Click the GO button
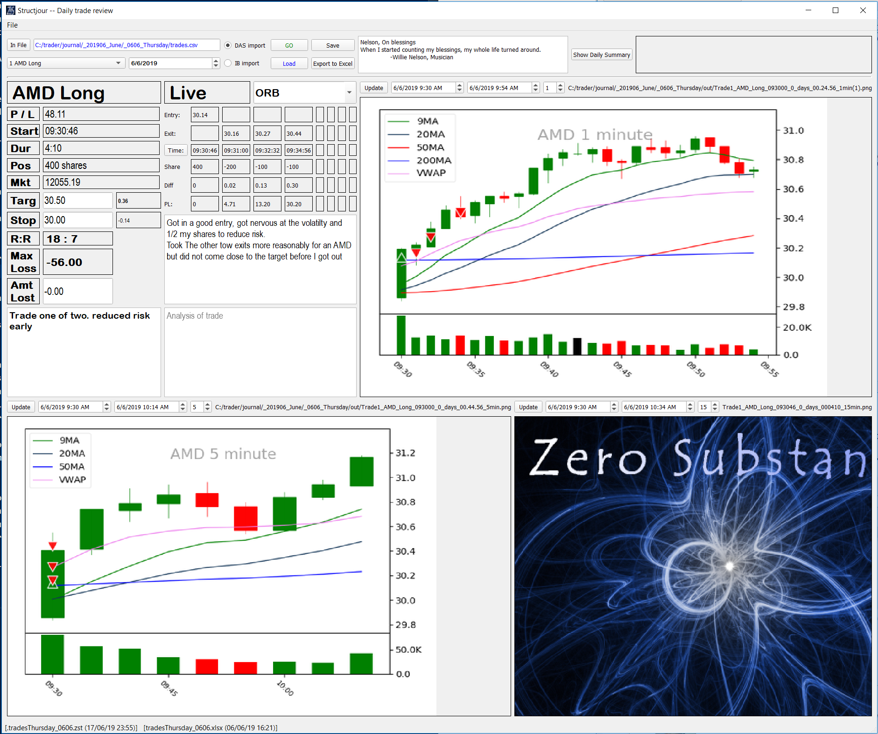The height and width of the screenshot is (734, 878). tap(289, 45)
